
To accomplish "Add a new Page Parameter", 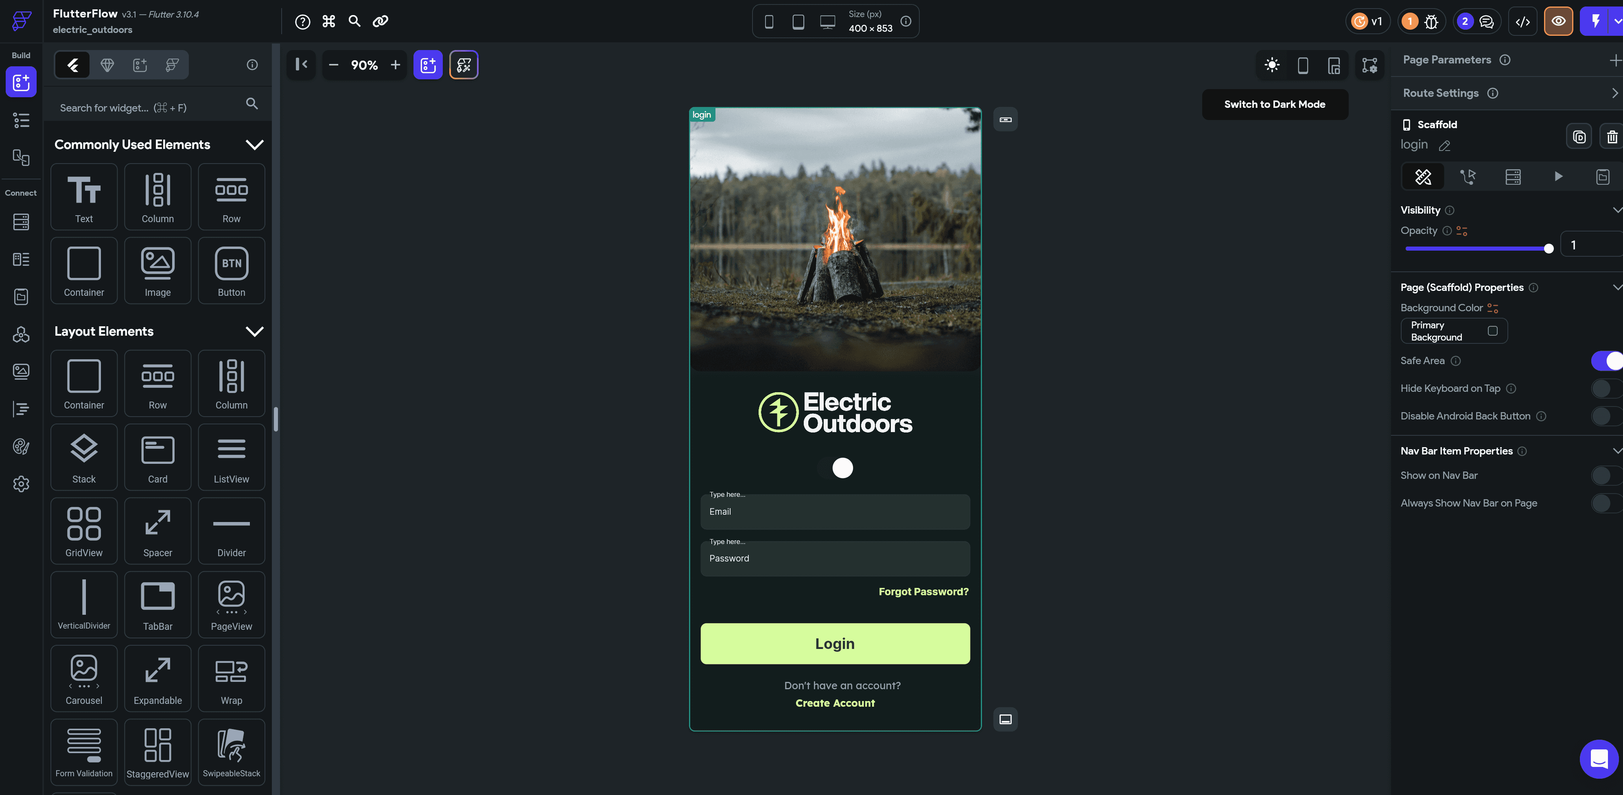I will [1615, 60].
